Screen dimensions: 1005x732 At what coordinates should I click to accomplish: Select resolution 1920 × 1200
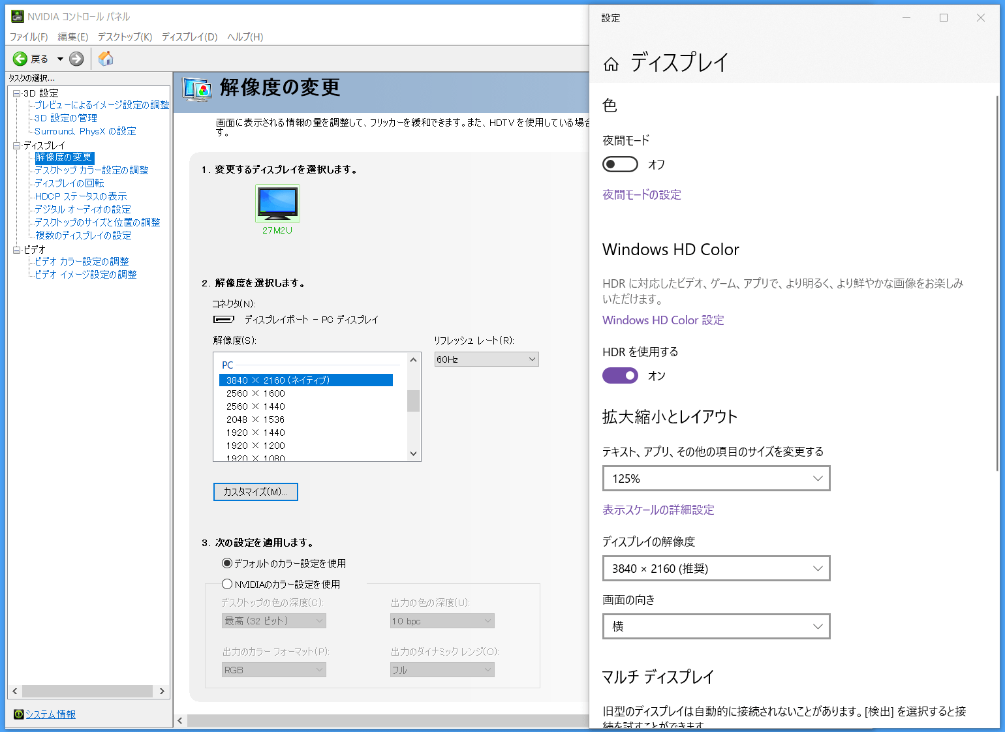point(256,446)
